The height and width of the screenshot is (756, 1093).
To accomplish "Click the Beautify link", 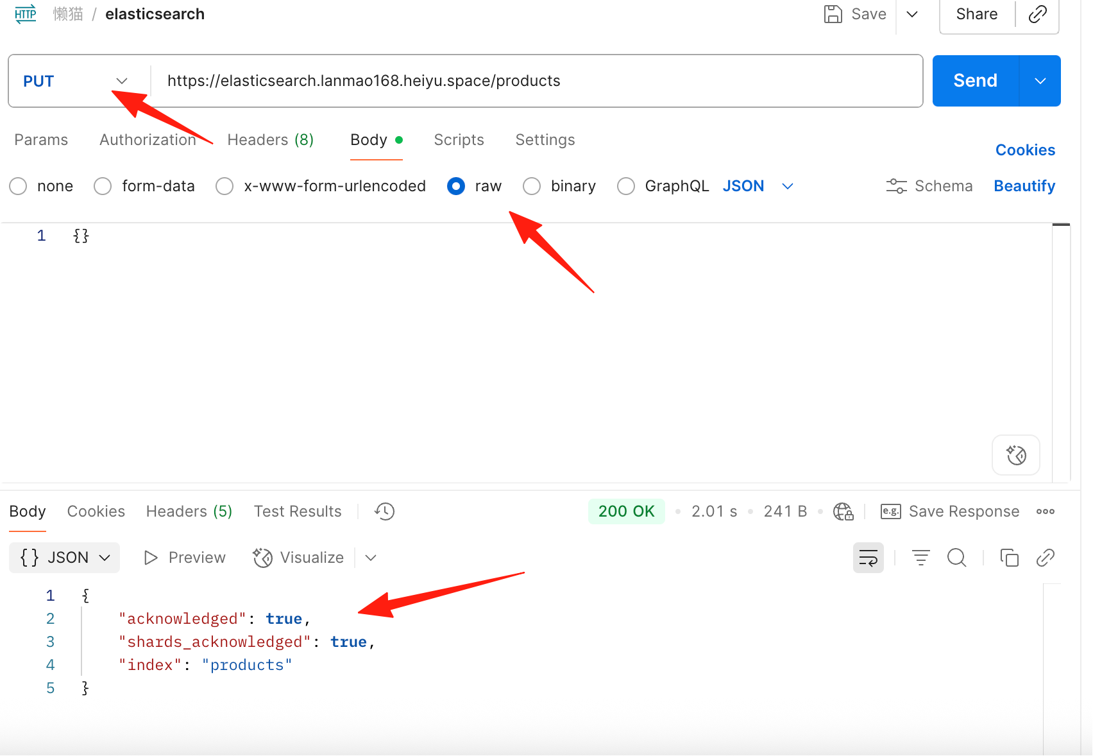I will 1024,186.
